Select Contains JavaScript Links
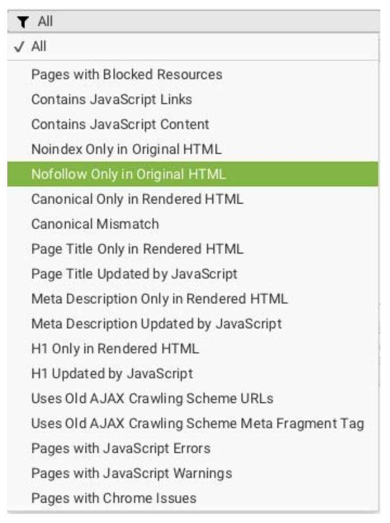 coord(193,99)
